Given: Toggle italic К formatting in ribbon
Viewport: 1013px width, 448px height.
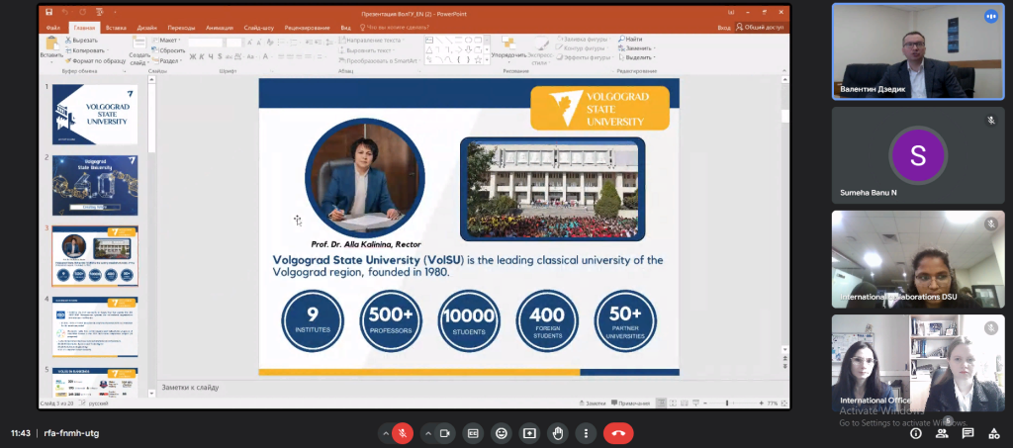Looking at the screenshot, I should (202, 56).
